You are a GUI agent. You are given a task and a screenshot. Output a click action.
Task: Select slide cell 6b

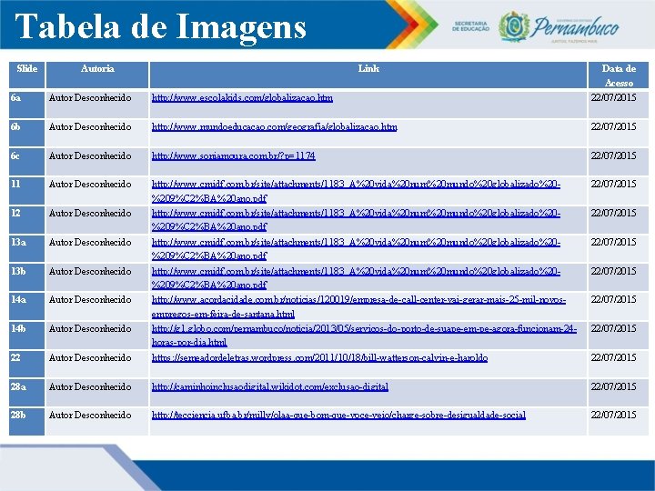coord(26,133)
